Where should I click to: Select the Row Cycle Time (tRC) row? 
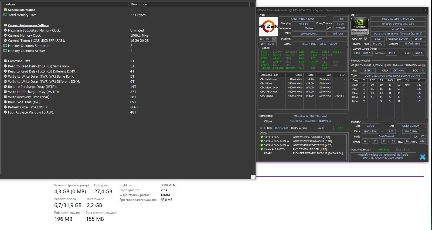click(x=128, y=102)
